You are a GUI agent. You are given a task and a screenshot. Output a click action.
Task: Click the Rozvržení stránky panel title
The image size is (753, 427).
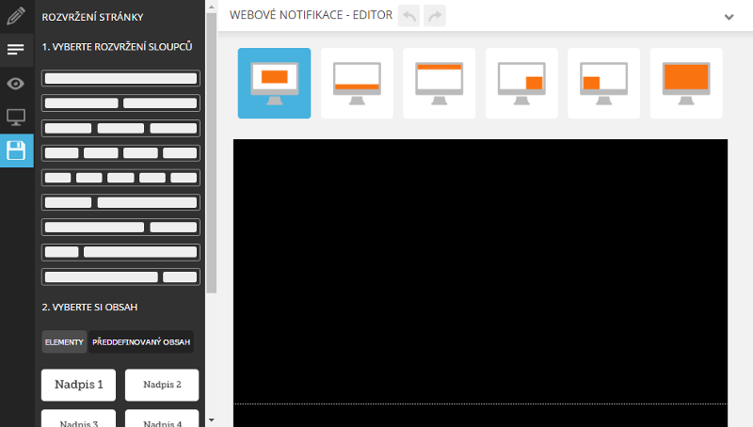(92, 17)
